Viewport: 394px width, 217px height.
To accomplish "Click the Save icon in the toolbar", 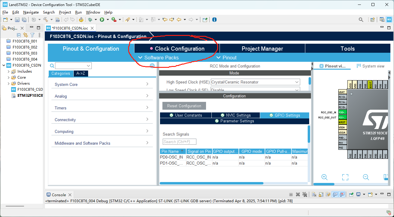I will coord(17,20).
